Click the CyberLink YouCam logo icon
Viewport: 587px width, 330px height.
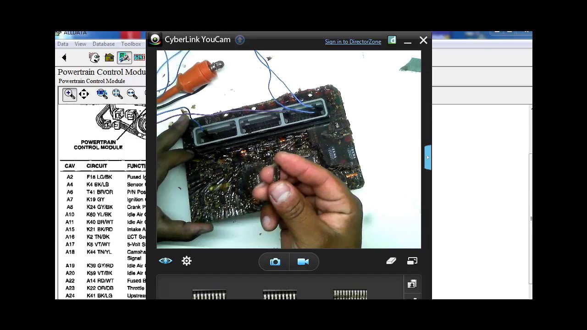155,40
